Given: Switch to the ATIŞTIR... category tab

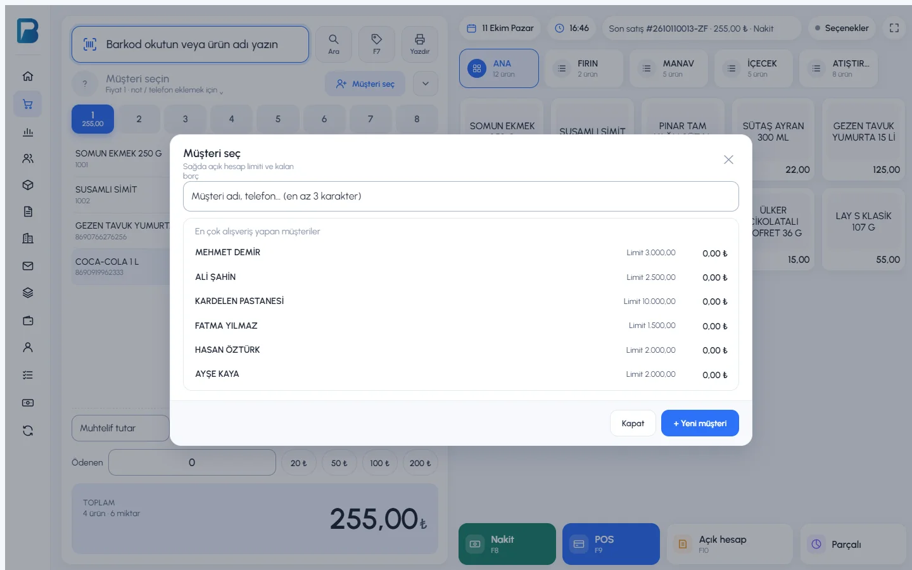Looking at the screenshot, I should (839, 68).
